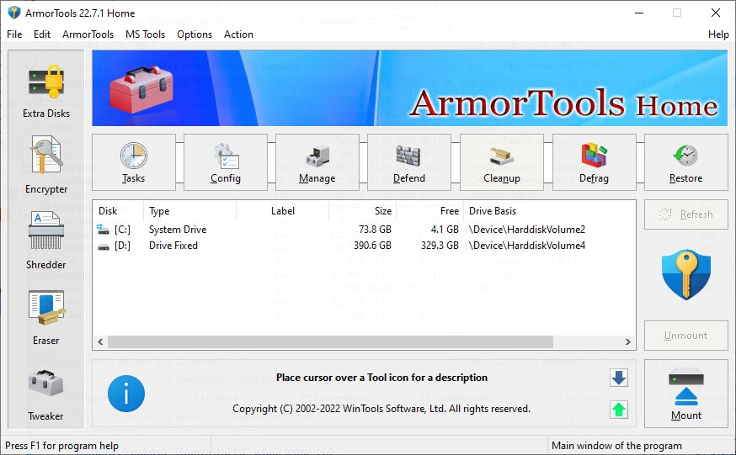Click the blue down arrow button
Image resolution: width=736 pixels, height=455 pixels.
point(619,378)
